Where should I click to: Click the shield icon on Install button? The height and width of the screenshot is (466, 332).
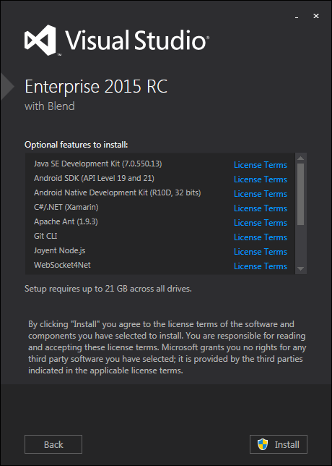coord(263,444)
